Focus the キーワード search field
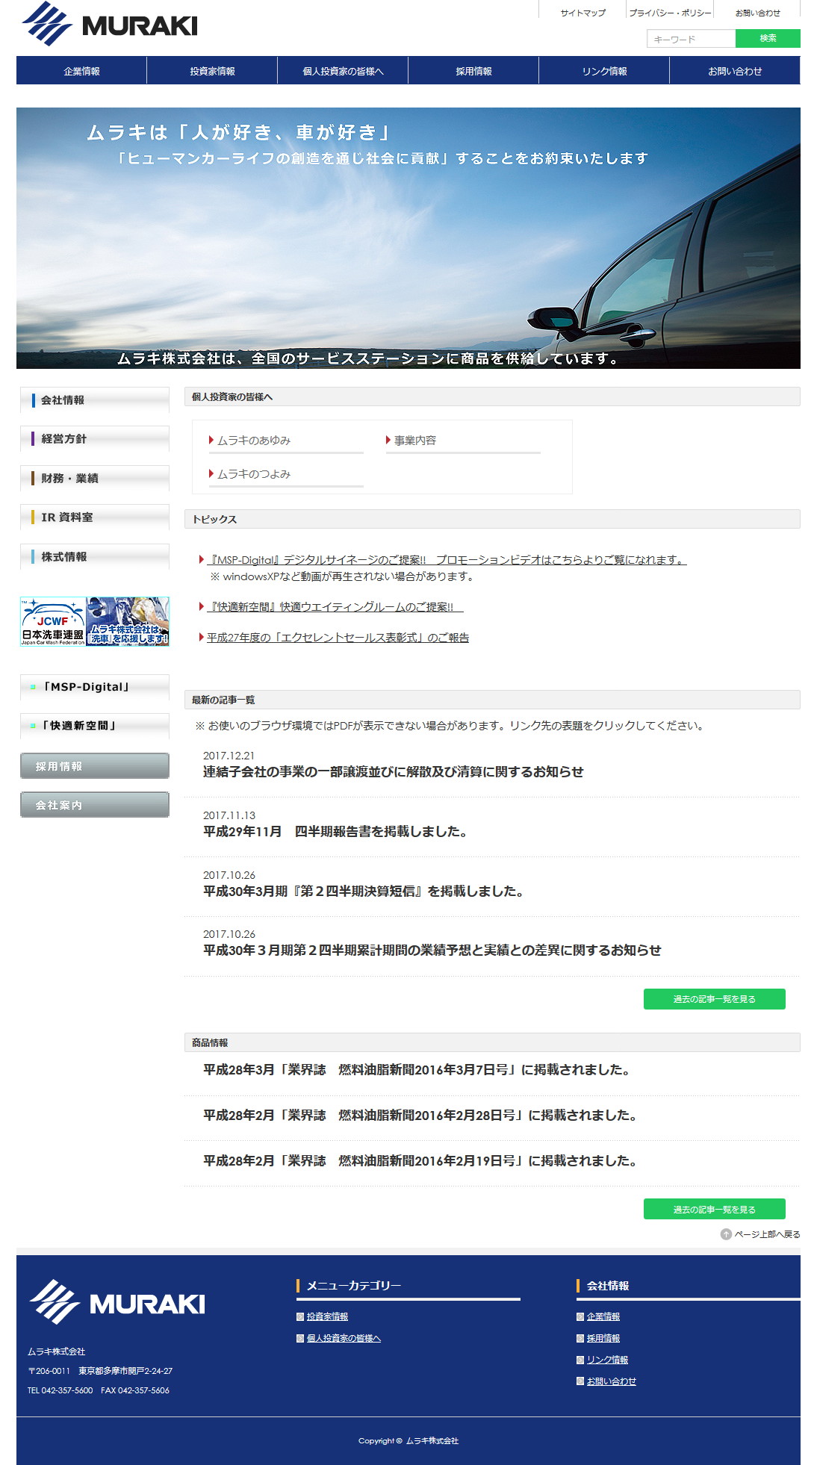Viewport: 817px width, 1465px height. [691, 39]
